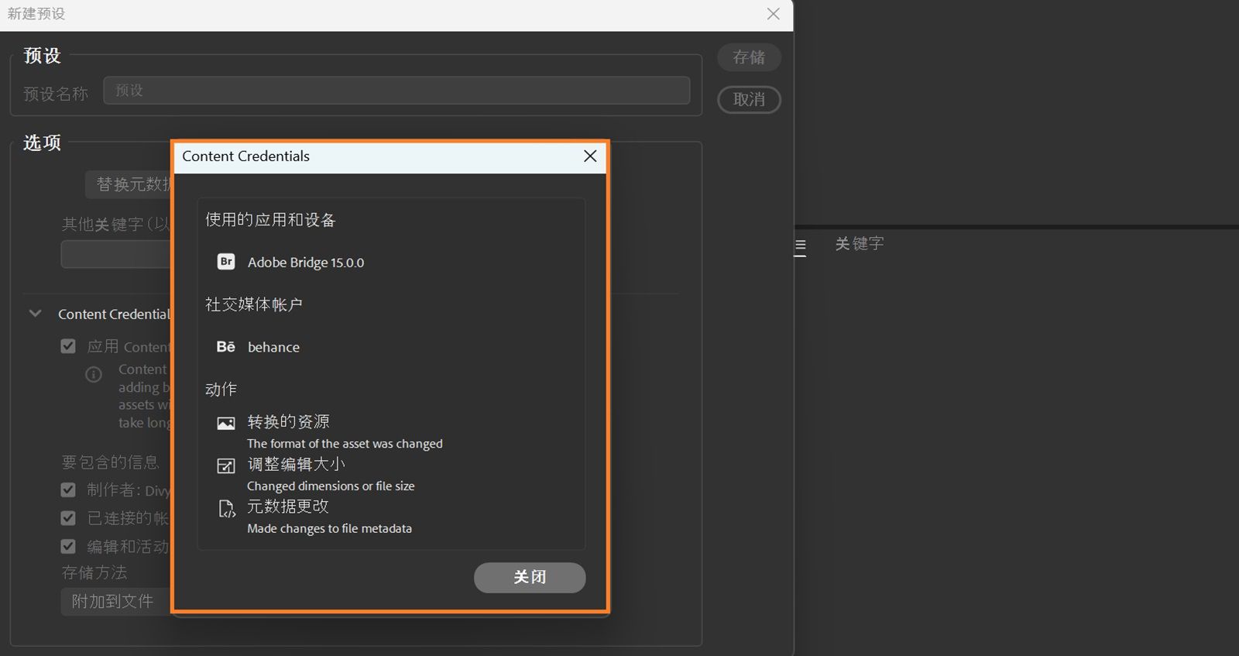The height and width of the screenshot is (656, 1239).
Task: Click the Adobe Bridge app icon
Action: pos(226,262)
